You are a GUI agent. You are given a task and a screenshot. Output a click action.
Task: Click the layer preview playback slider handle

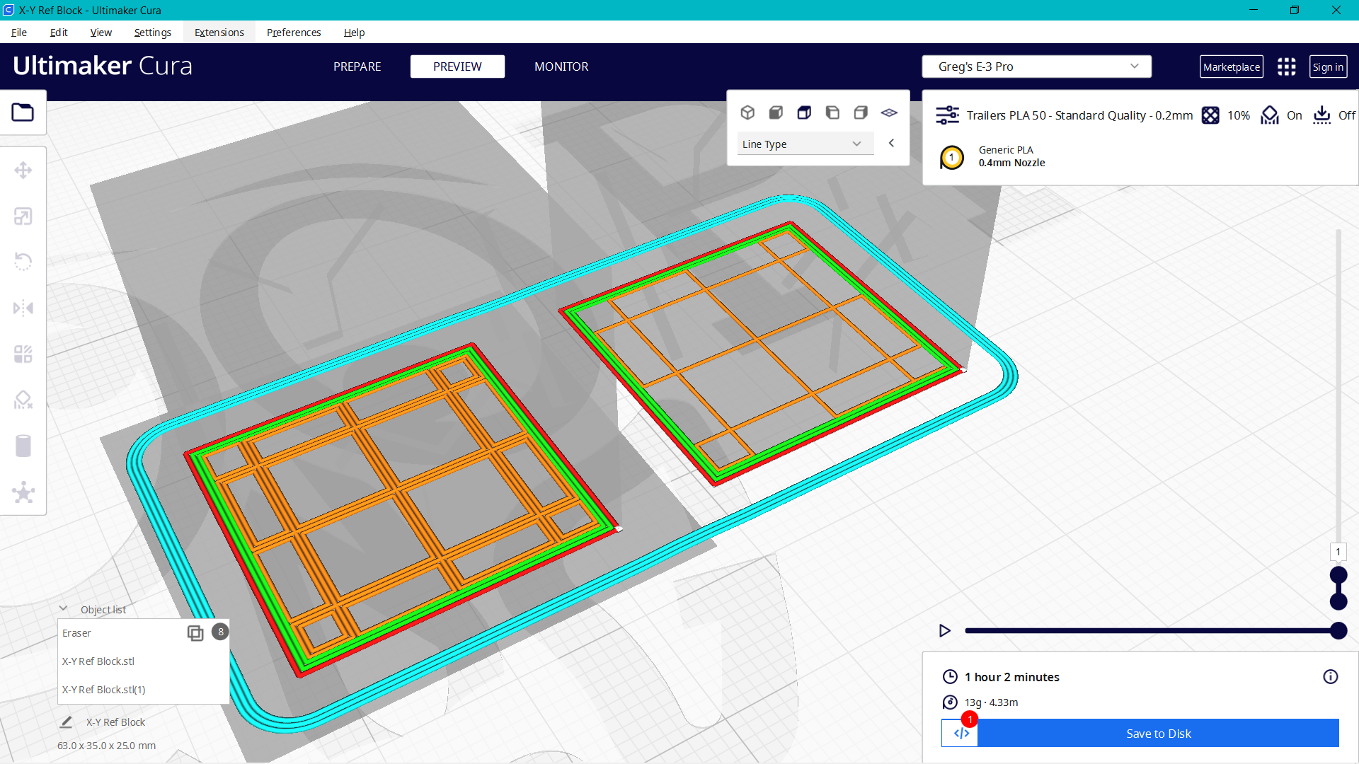(1336, 631)
